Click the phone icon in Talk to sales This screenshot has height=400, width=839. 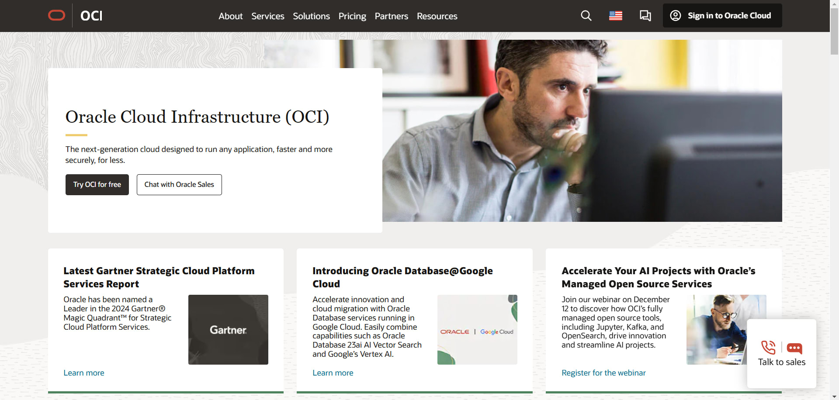(768, 348)
